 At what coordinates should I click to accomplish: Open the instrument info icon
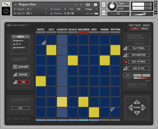point(95,4)
